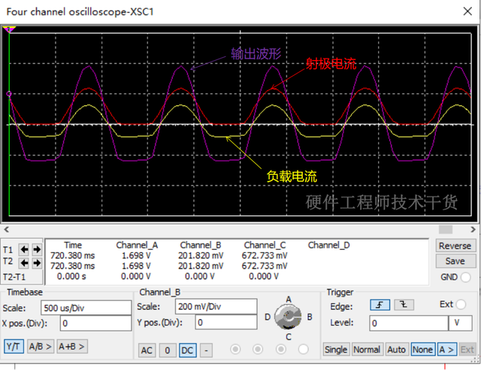Open trigger source A > selector
481x370 pixels.
[446, 350]
